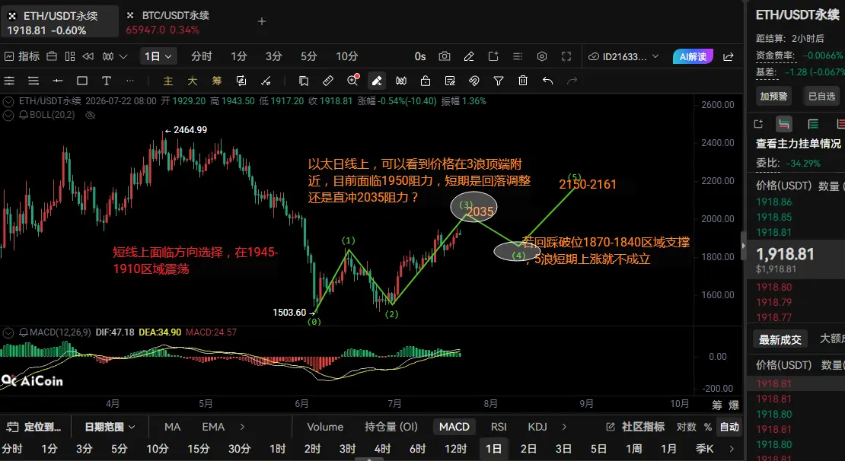Click the copy drawings icon
The image size is (845, 461).
(x=304, y=81)
